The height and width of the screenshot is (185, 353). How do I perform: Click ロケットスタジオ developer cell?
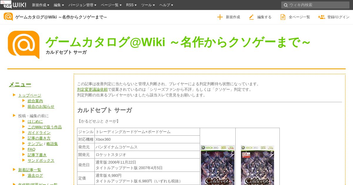[147, 154]
